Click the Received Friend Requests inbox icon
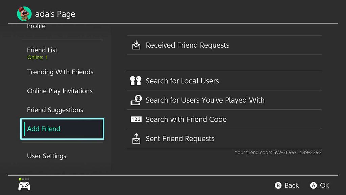346x195 pixels. pyautogui.click(x=136, y=45)
